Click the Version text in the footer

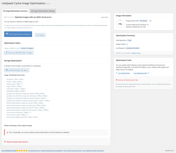(169, 151)
